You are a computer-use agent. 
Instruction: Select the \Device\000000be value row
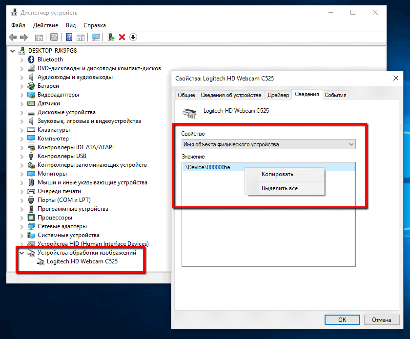pyautogui.click(x=268, y=167)
